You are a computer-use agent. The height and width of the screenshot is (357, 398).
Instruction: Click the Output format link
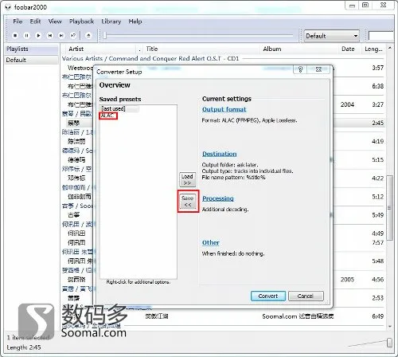click(224, 109)
